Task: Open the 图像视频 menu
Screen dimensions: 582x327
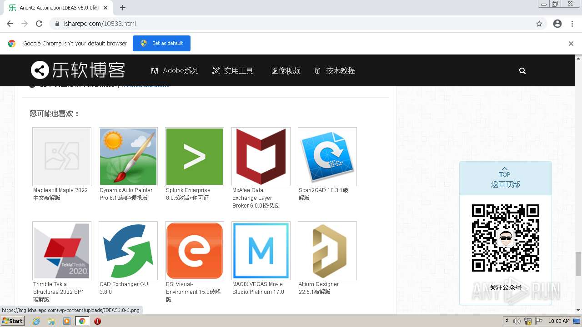Action: 286,71
